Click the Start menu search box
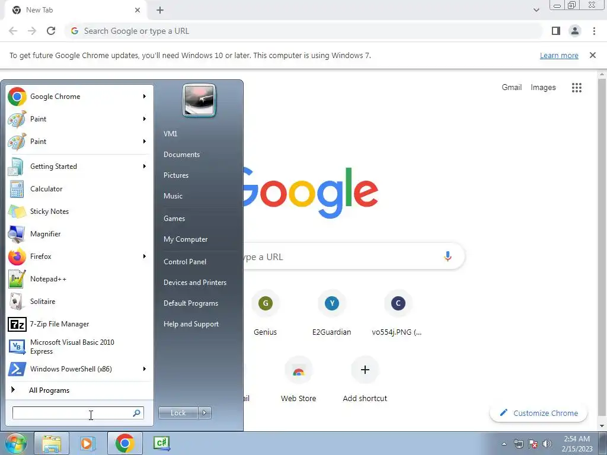The image size is (607, 455). 78,413
